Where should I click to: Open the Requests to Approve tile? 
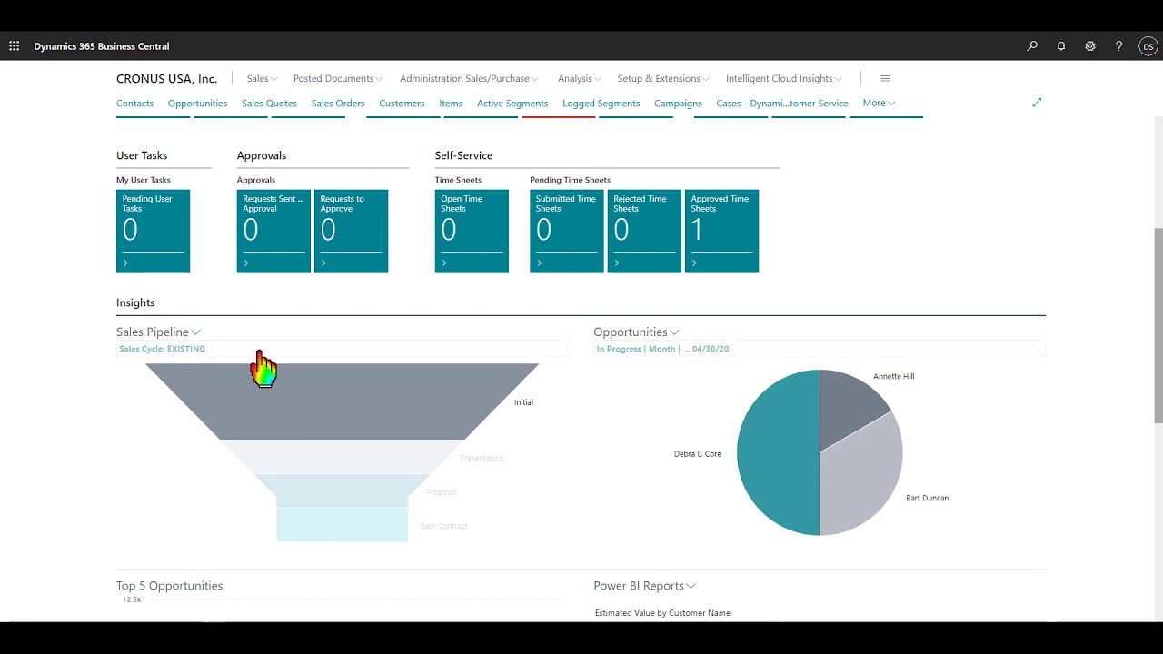(x=351, y=231)
